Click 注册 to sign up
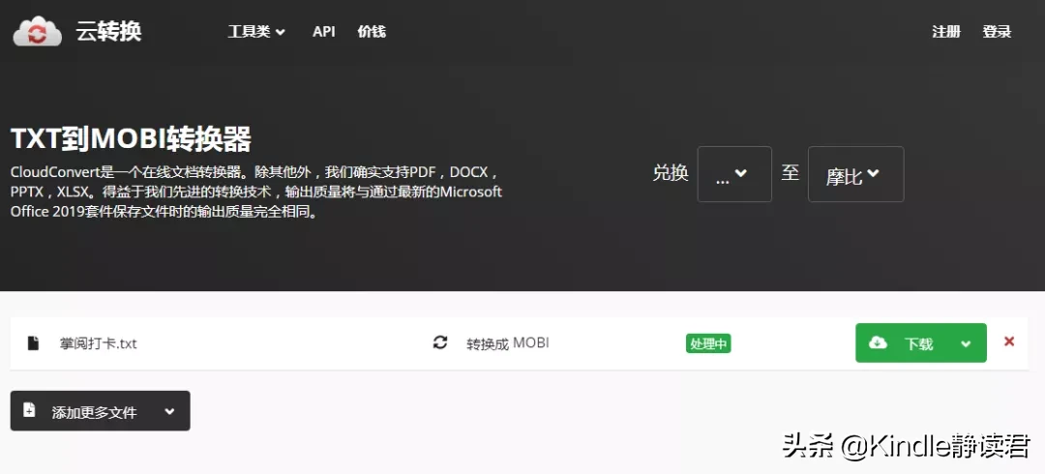 [946, 31]
